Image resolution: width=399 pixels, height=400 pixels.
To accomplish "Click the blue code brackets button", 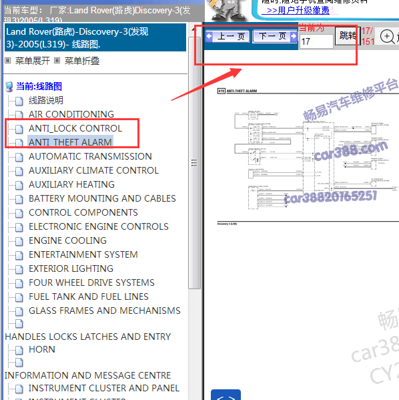I will 226,395.
